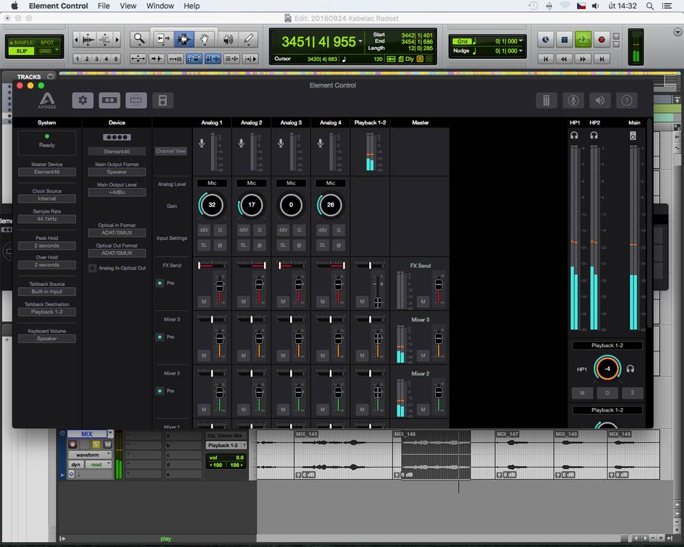Open Spotlight search in the menu bar
684x547 pixels.
tap(650, 6)
